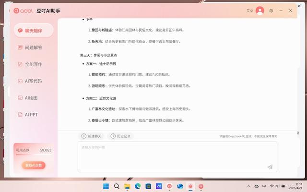This screenshot has width=307, height=192.
Task: Click the DeepSeek-R1 generated content disclaimer
Action: click(x=248, y=136)
